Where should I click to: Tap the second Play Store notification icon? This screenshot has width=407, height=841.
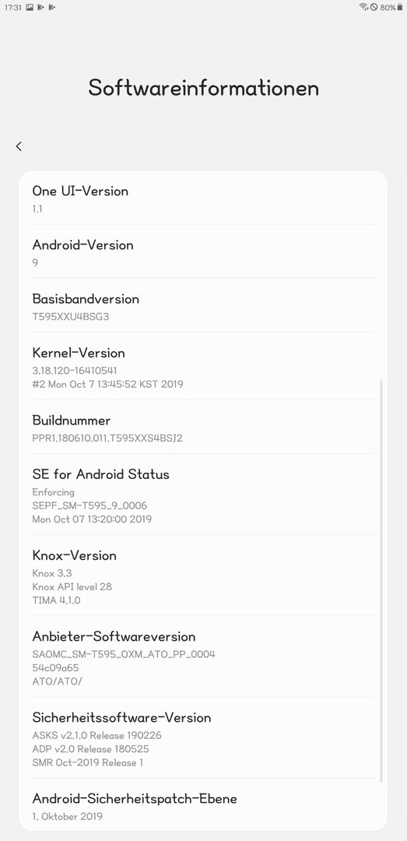tap(51, 8)
